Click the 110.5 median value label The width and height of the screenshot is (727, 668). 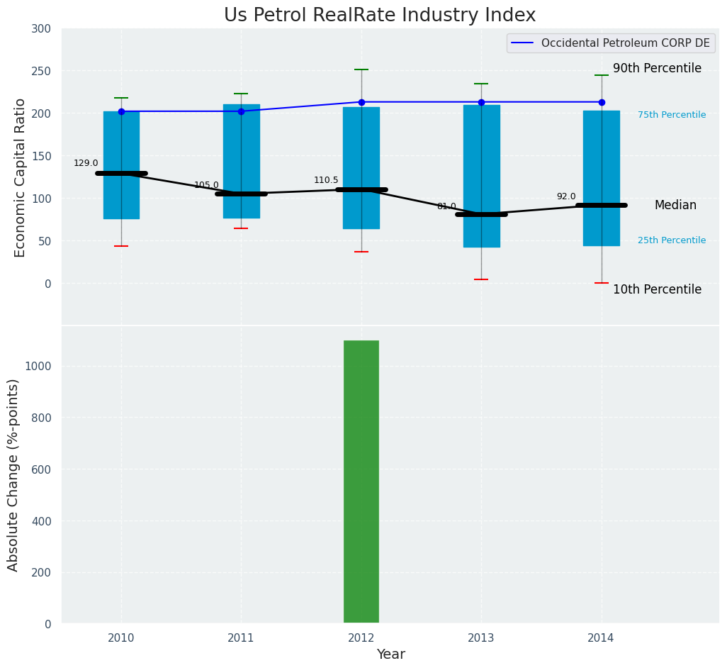(326, 180)
